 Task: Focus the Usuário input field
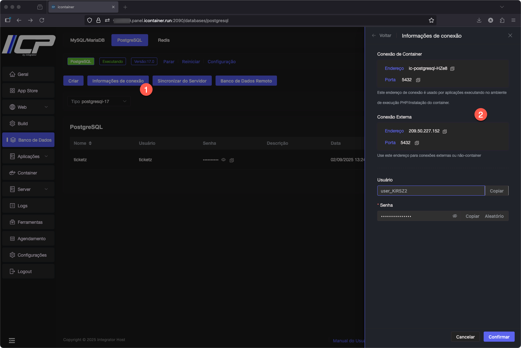[x=430, y=191]
